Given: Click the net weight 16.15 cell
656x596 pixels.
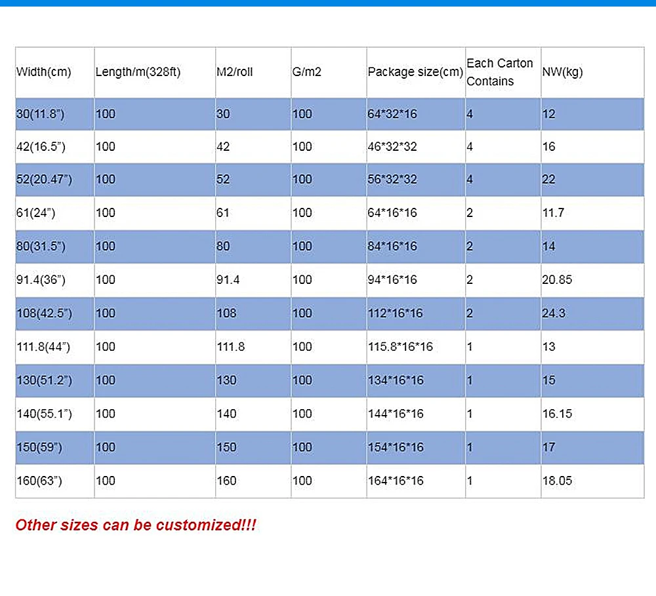Looking at the screenshot, I should coord(557,414).
